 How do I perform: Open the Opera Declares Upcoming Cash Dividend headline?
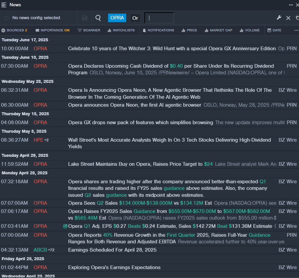point(171,69)
